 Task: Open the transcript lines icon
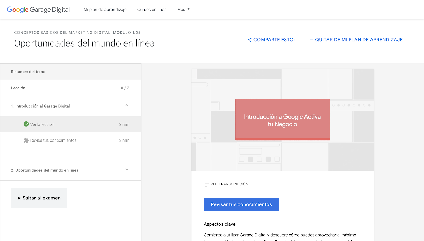click(x=207, y=184)
